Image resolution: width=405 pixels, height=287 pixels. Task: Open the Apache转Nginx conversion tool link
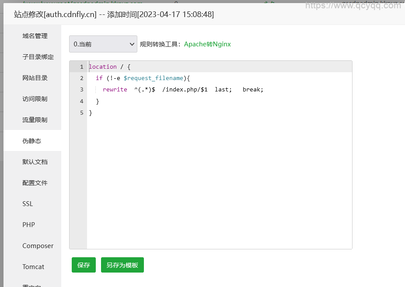pyautogui.click(x=207, y=44)
